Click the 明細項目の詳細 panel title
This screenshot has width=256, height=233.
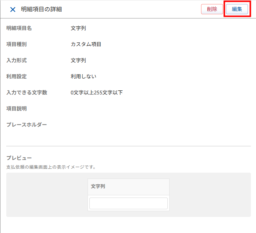click(41, 10)
